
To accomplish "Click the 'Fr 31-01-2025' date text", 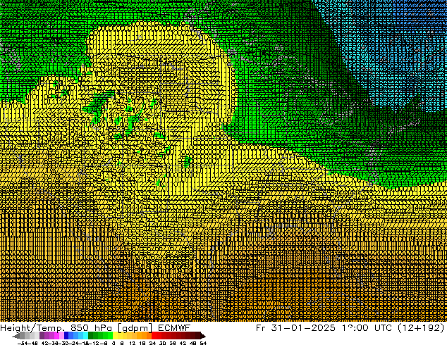I will [x=295, y=327].
